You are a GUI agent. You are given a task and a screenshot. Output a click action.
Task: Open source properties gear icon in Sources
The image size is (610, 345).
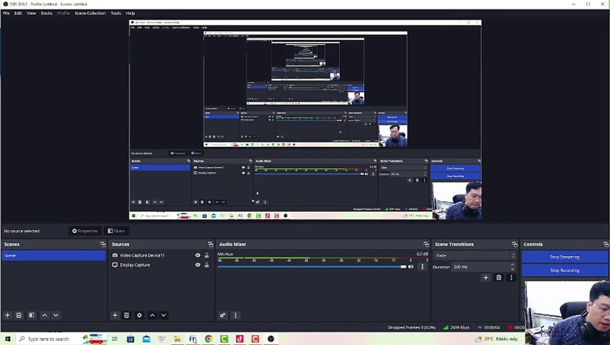(x=139, y=315)
